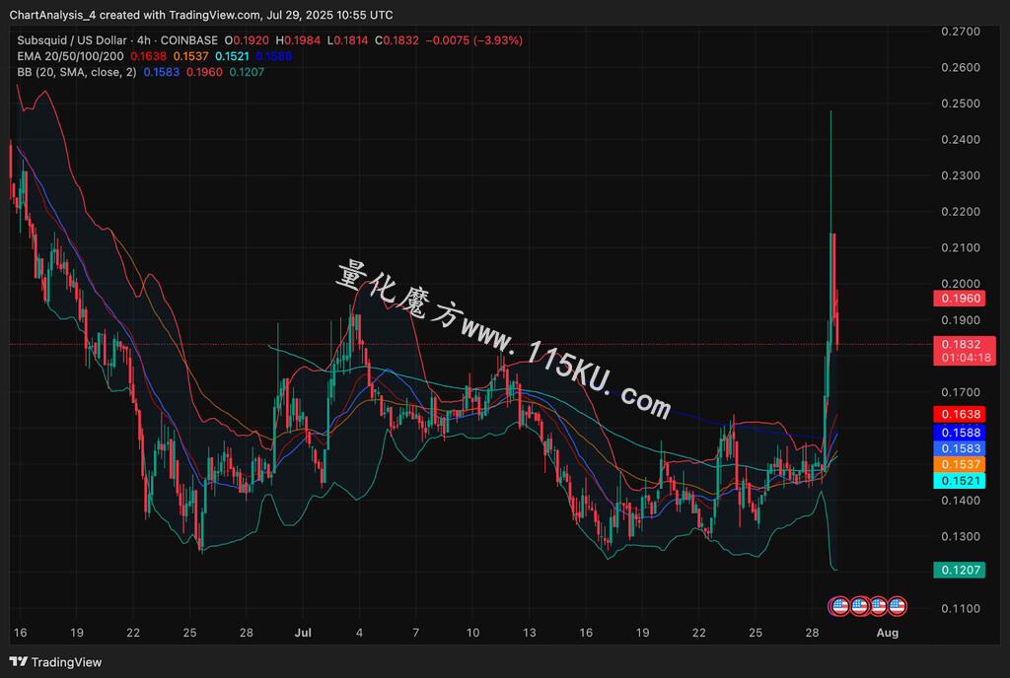The width and height of the screenshot is (1010, 678).
Task: Click the cyan 0.1521 price axis tag
Action: tap(959, 481)
